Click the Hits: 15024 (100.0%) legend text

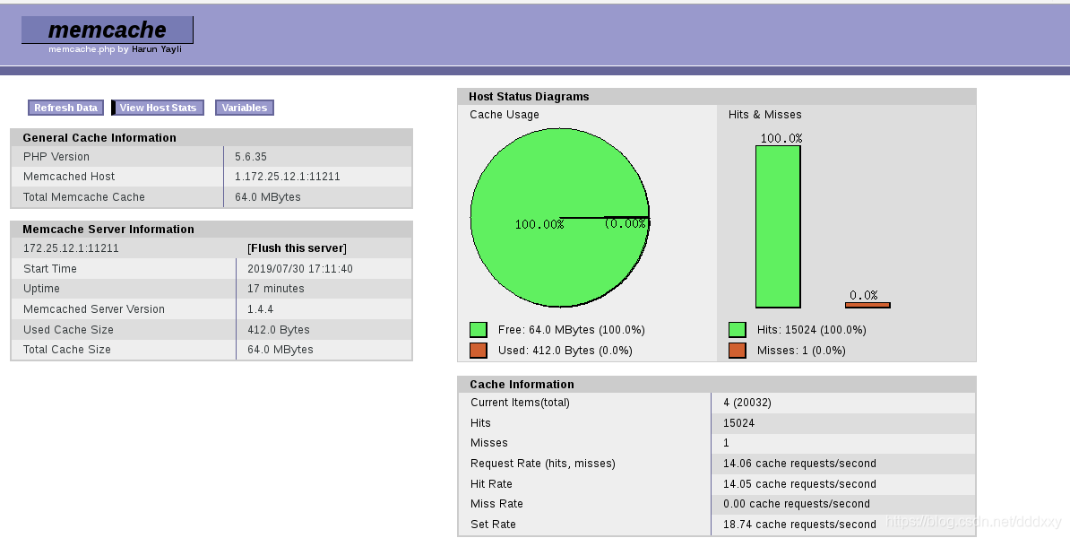[811, 330]
